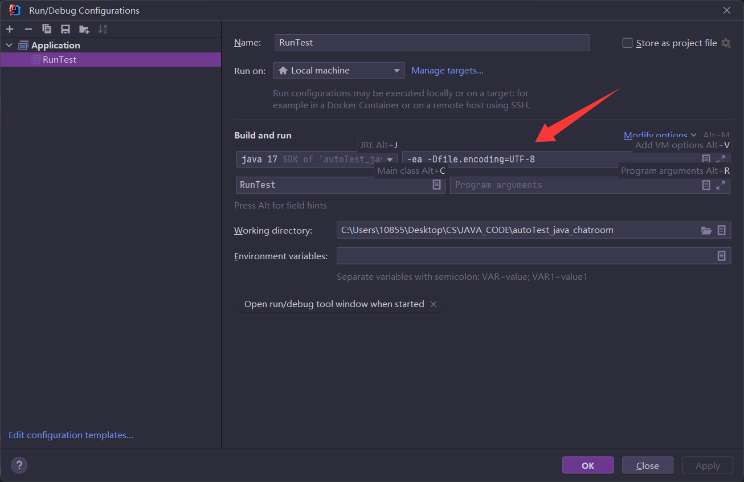Open the Store as project file gear settings
The height and width of the screenshot is (482, 744).
[726, 43]
